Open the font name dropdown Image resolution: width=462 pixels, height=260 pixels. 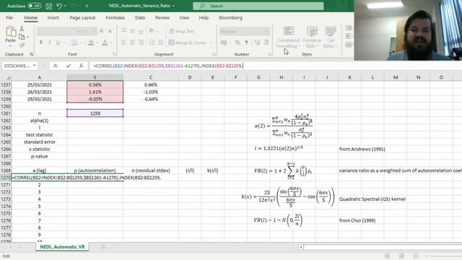coord(79,31)
